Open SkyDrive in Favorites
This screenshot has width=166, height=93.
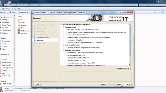(5, 28)
